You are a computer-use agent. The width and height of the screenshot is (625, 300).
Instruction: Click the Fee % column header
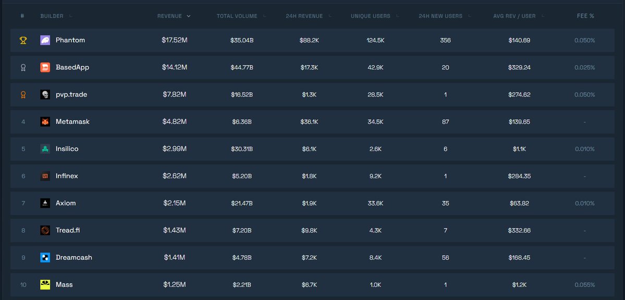[585, 16]
